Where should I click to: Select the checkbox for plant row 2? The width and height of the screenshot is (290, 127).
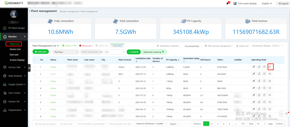click(x=34, y=74)
